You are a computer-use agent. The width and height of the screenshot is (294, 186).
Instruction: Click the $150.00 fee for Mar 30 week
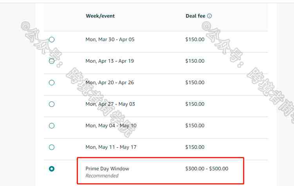195,40
